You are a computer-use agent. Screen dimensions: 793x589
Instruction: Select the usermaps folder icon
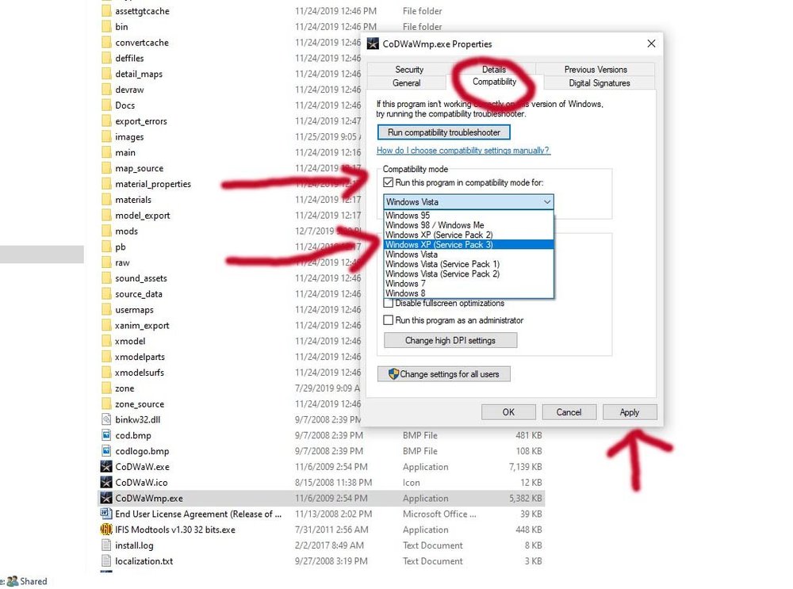106,310
